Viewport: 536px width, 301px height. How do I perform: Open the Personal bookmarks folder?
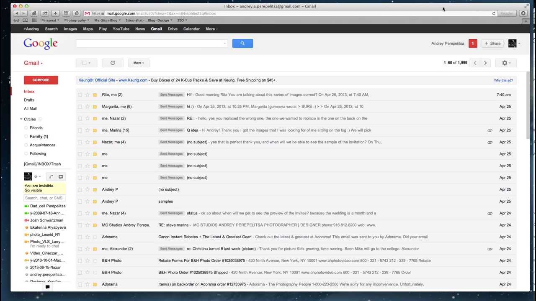click(50, 20)
